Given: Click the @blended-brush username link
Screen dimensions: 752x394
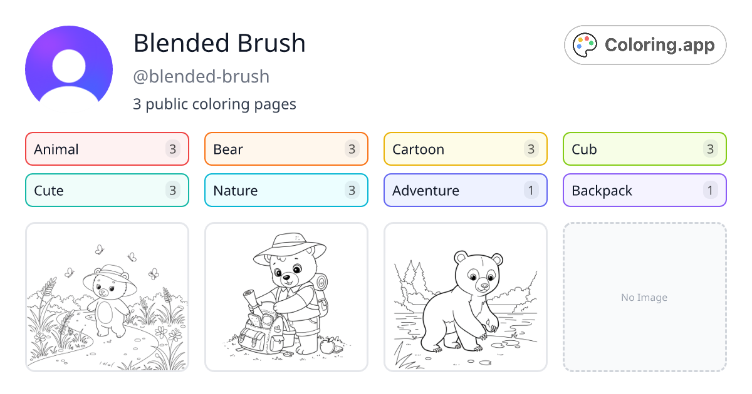Looking at the screenshot, I should tap(202, 76).
